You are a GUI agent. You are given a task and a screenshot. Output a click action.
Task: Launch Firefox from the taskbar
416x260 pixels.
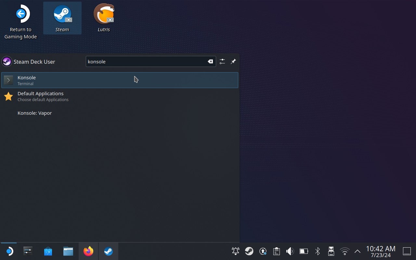(88, 251)
